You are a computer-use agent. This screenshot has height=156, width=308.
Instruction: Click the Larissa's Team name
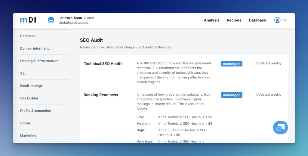[x=70, y=18]
